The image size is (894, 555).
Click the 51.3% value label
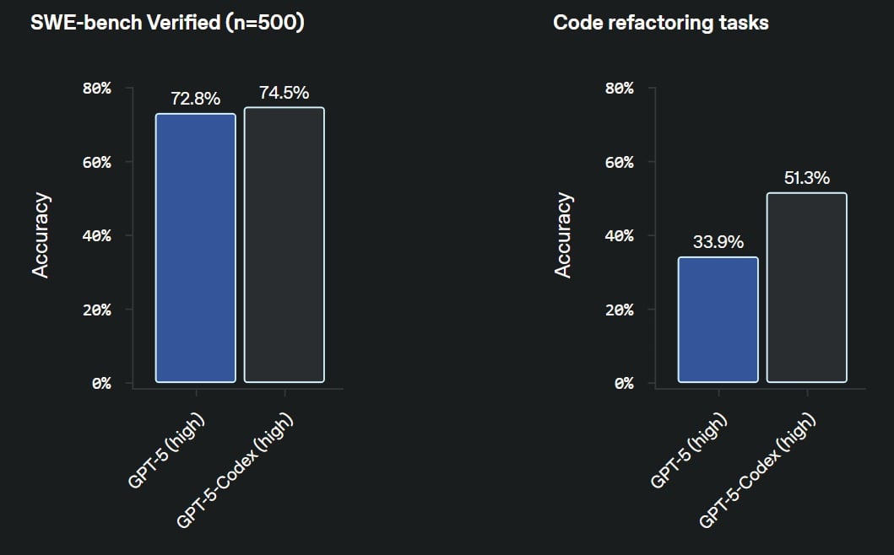pos(807,178)
